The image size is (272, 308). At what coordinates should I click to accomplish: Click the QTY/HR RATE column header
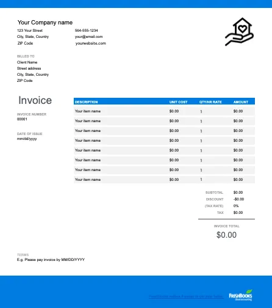210,102
